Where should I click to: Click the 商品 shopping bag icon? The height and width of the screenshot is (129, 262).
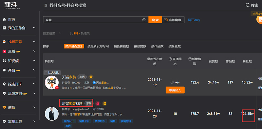pyautogui.click(x=4, y=70)
